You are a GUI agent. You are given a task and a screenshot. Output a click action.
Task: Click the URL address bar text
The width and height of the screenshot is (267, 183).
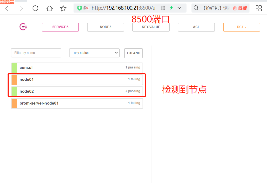pyautogui.click(x=123, y=8)
